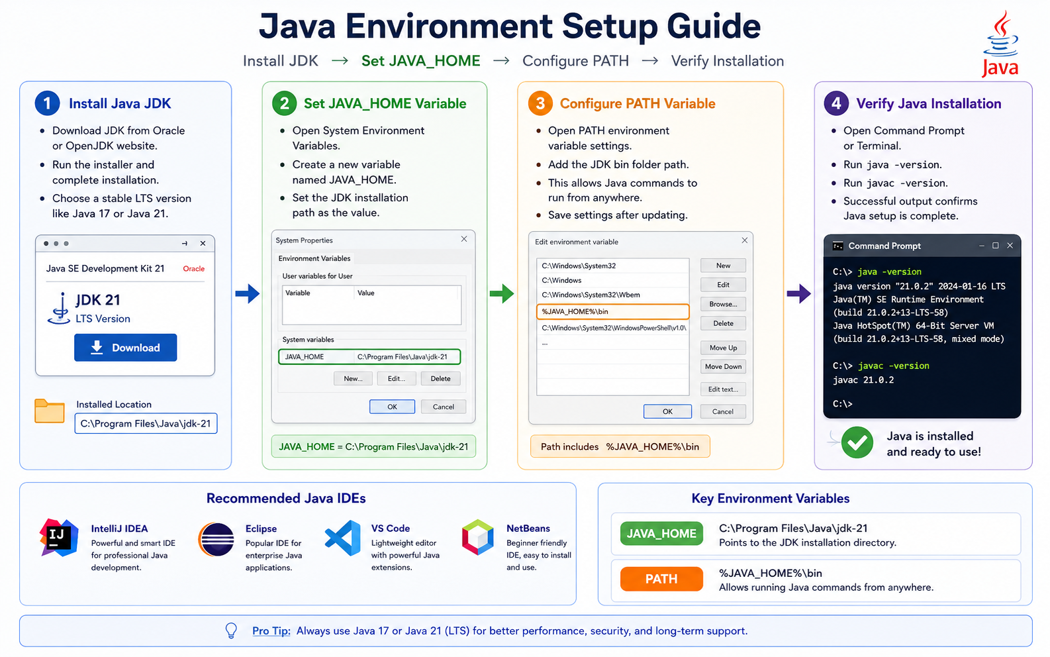Click Cancel in System Properties dialog
1050x657 pixels.
point(444,407)
